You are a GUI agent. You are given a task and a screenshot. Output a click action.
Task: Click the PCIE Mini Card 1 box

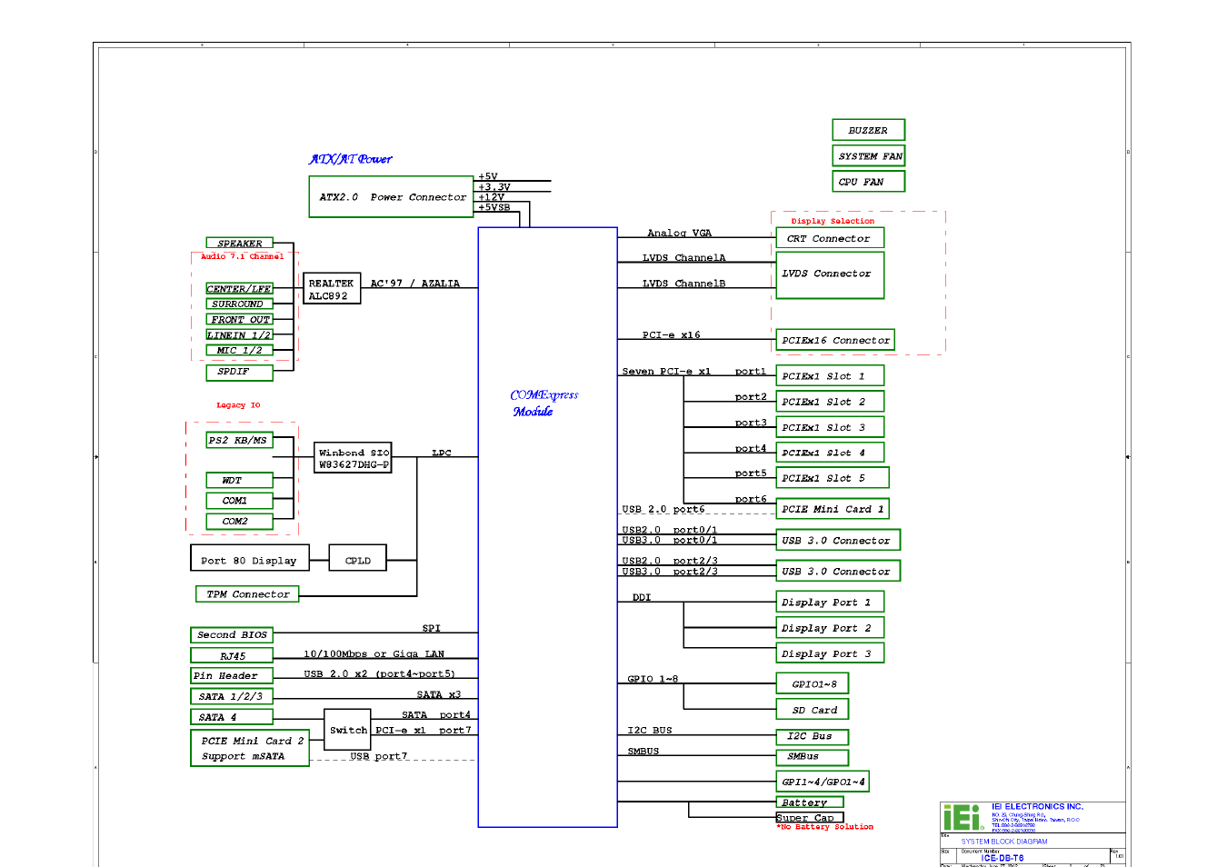[x=833, y=509]
